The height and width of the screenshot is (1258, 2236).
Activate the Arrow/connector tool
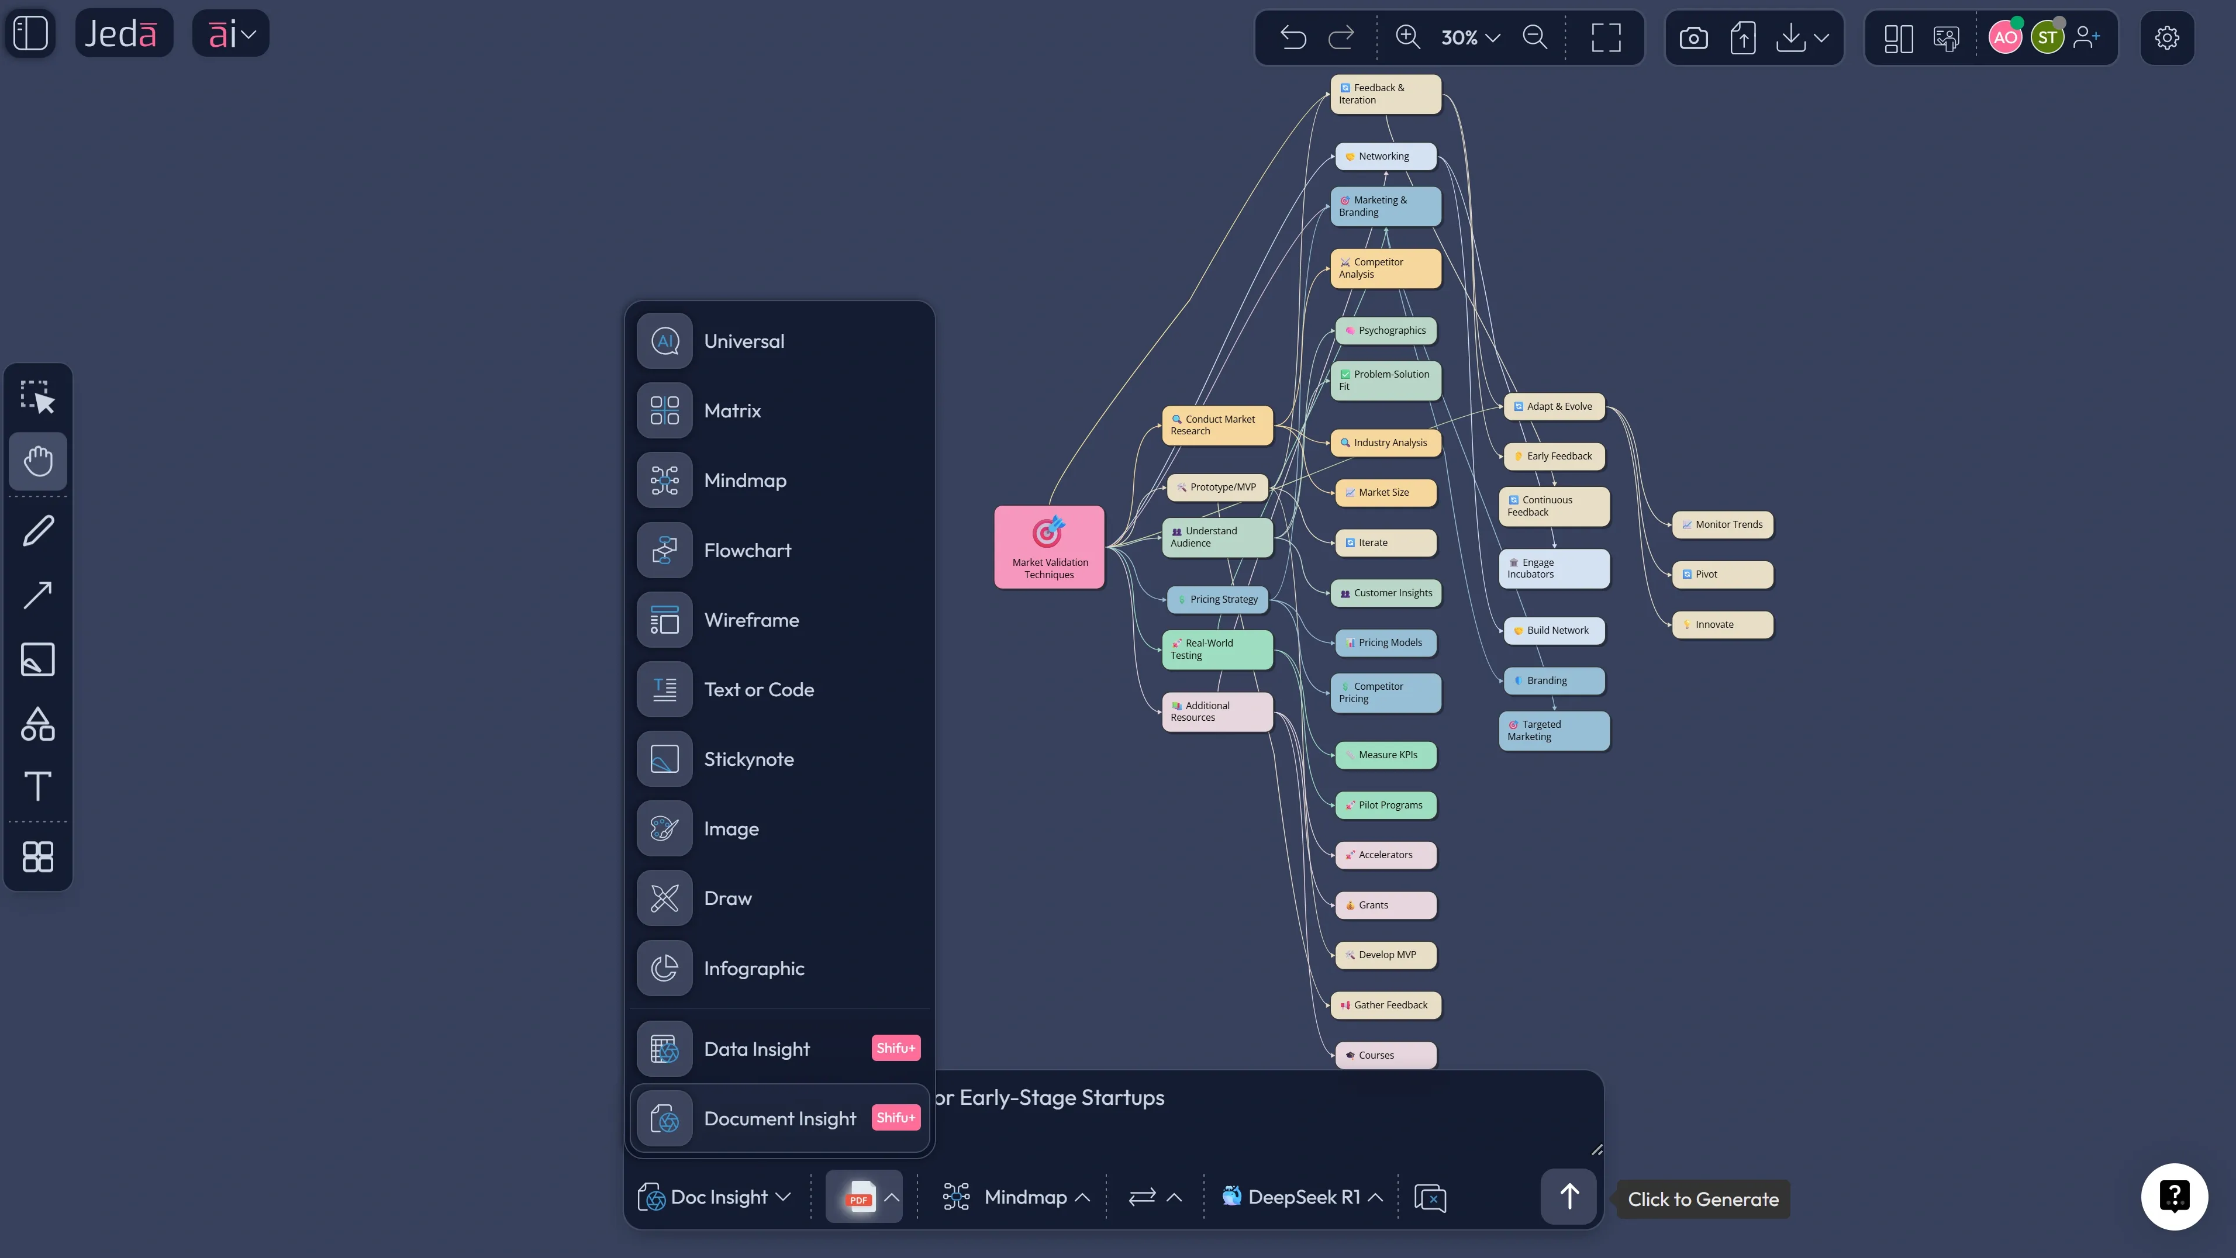[x=37, y=595]
